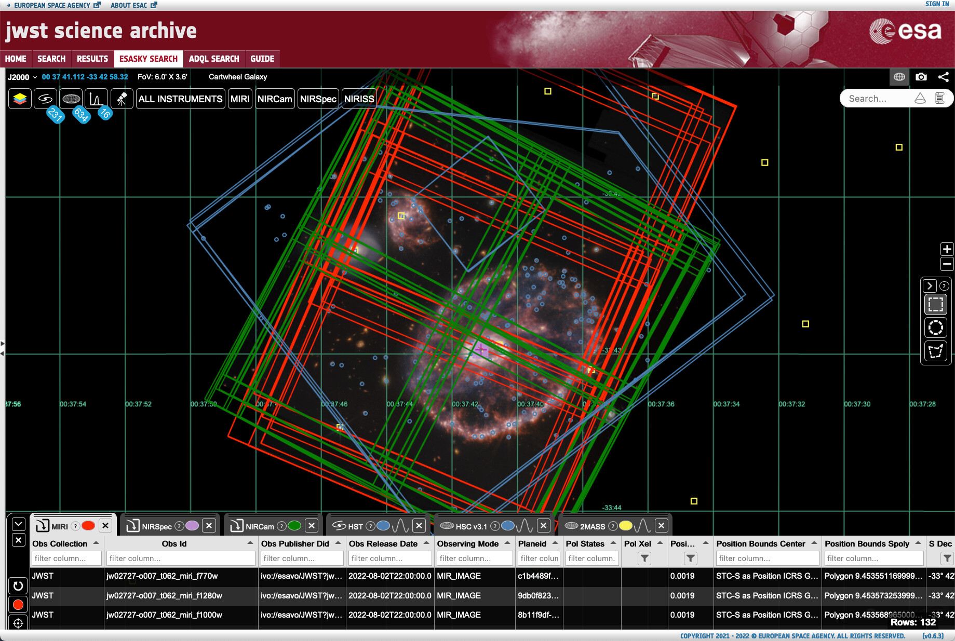Screen dimensions: 955x641
Task: Collapse the results panel with down chevron
Action: click(18, 524)
